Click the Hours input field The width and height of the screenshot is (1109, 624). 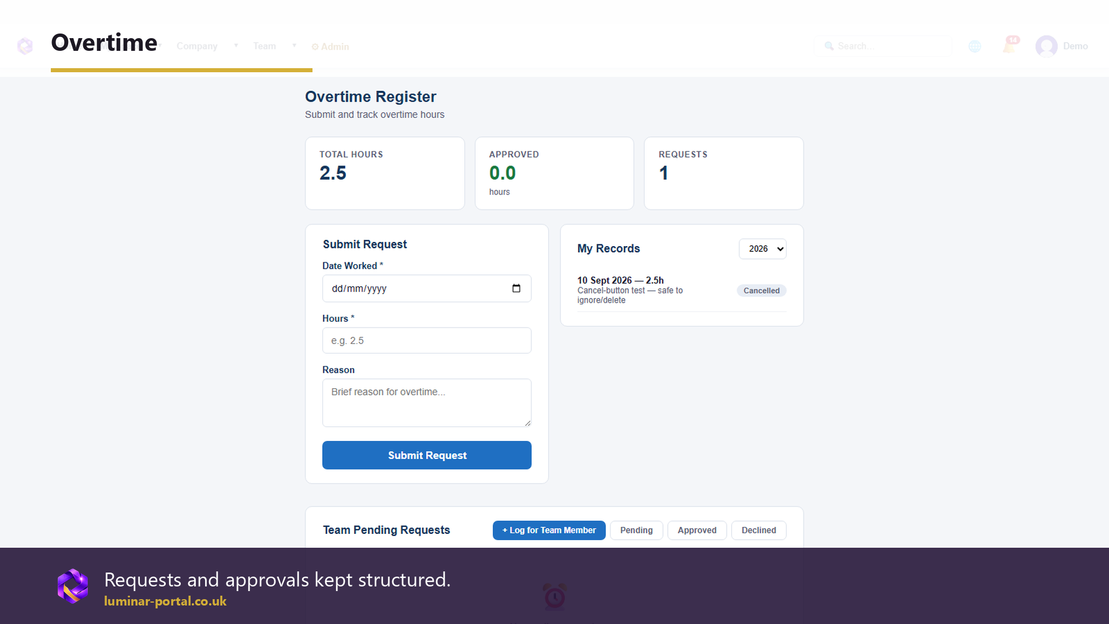pos(427,340)
